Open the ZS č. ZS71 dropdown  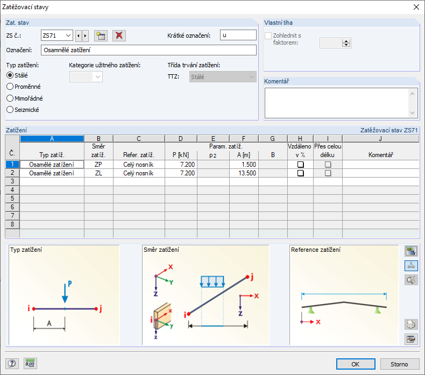[68, 36]
